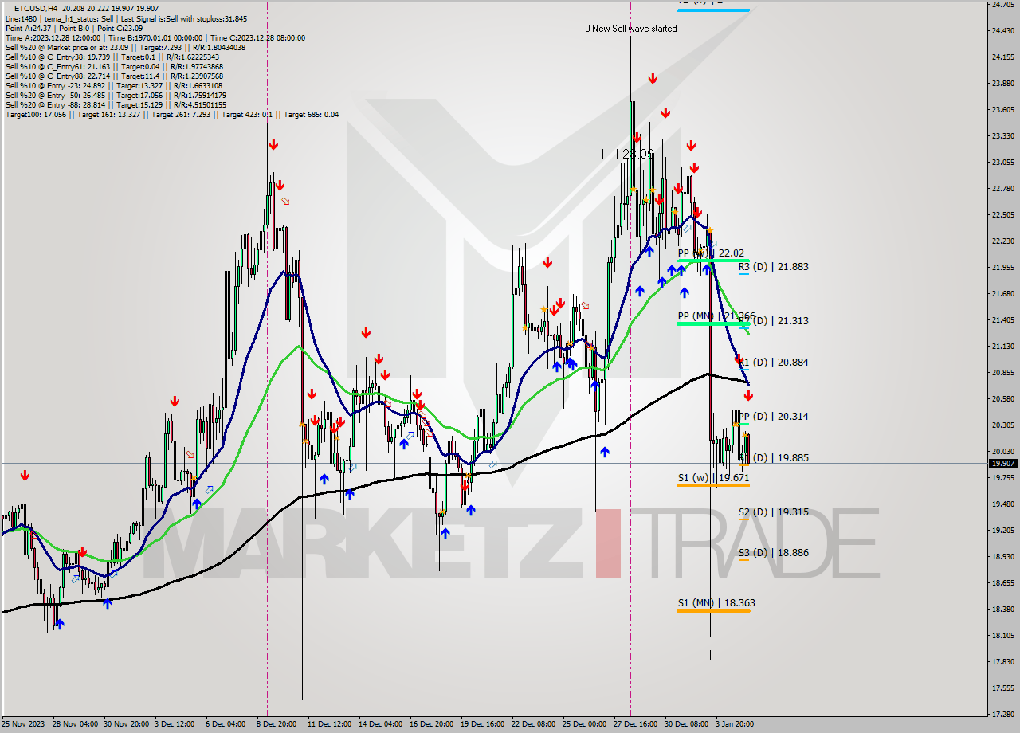
Task: Click the 21.405 price axis value
Action: pos(1002,319)
